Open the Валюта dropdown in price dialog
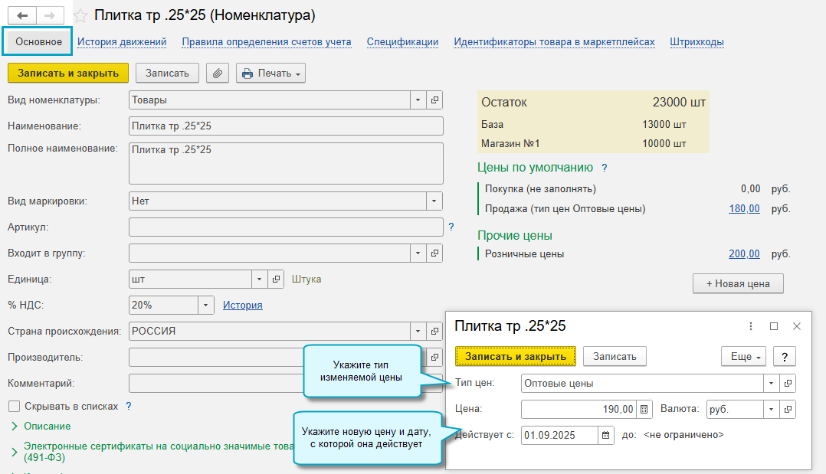This screenshot has height=474, width=826. coord(771,410)
